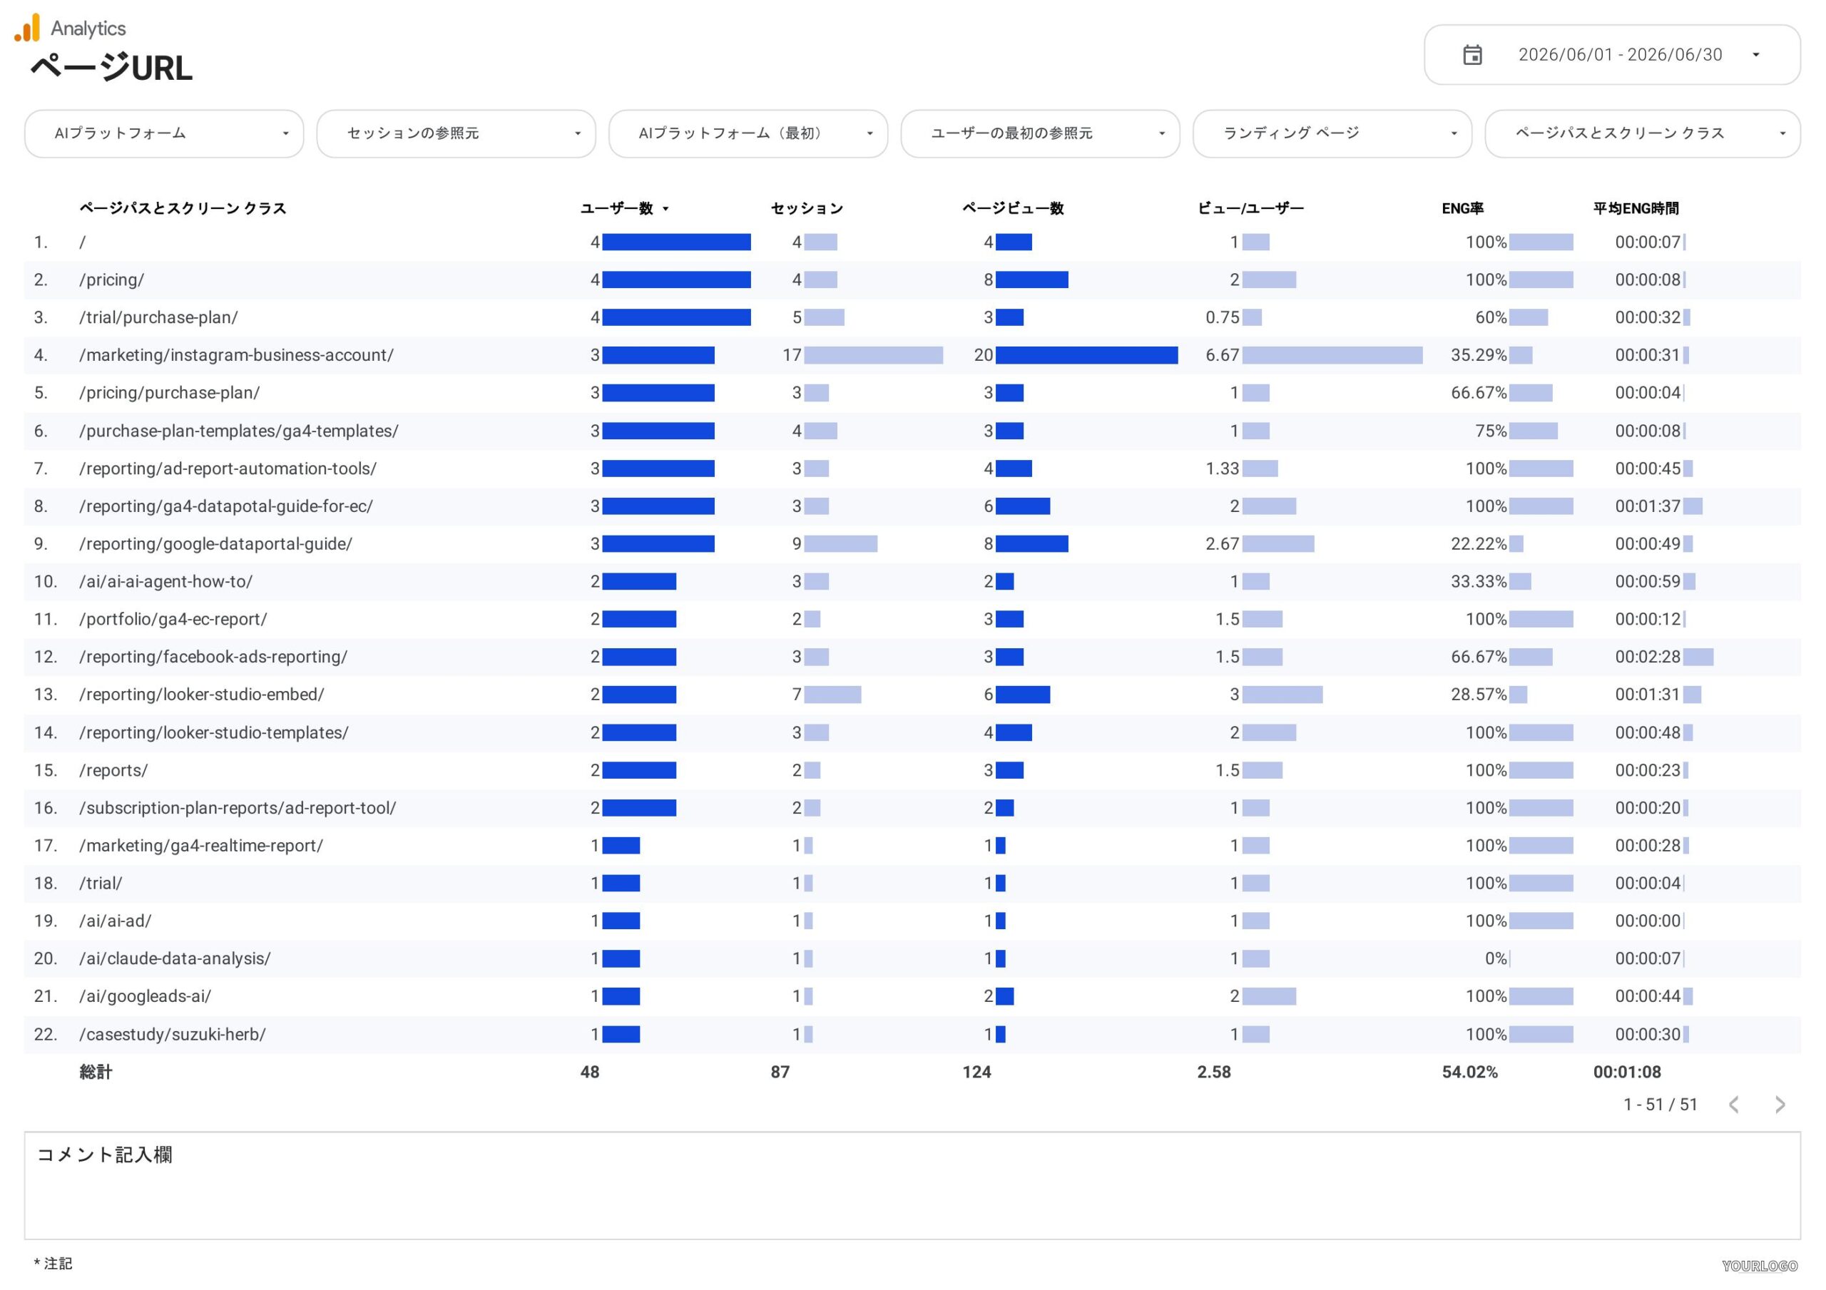Click the sort arrow beside ユーザー数 header
The image size is (1826, 1290).
665,209
